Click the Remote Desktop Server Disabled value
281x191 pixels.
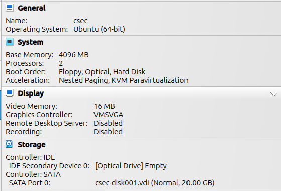click(x=108, y=123)
